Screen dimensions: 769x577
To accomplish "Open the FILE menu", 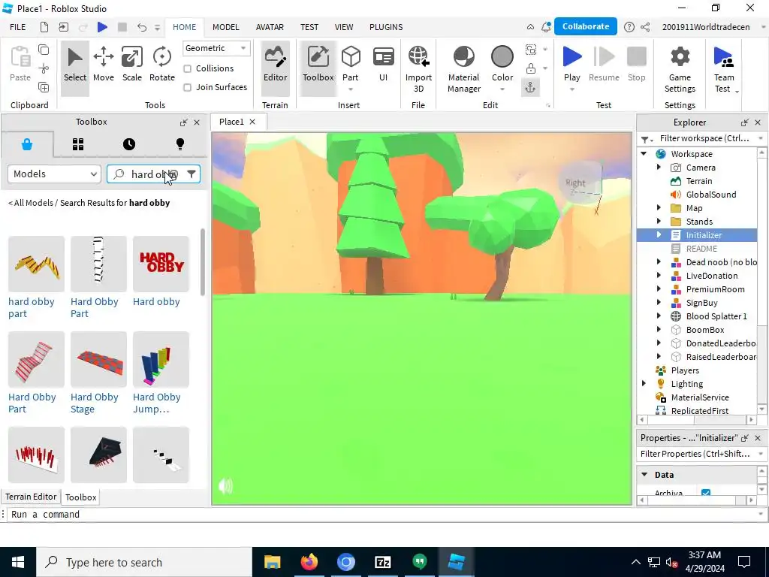I will click(x=18, y=27).
